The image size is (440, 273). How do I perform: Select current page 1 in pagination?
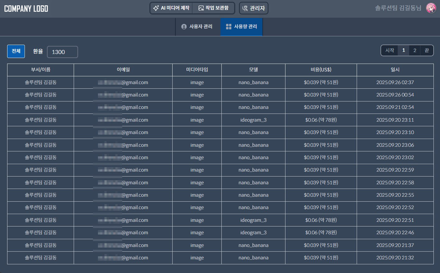403,50
